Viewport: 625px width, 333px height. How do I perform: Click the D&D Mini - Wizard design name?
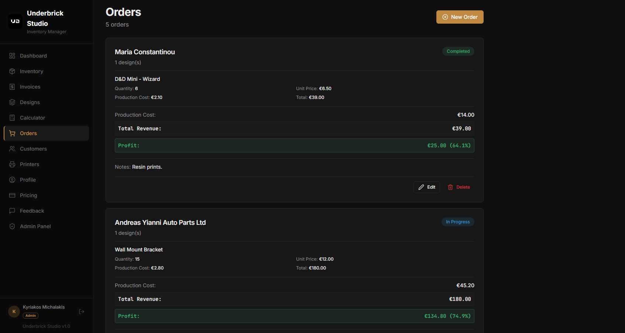(137, 79)
